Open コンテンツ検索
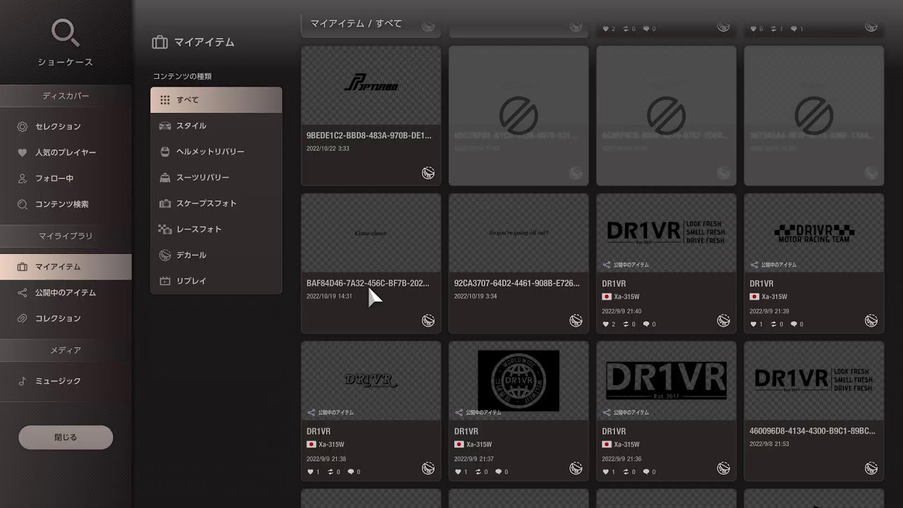The height and width of the screenshot is (508, 903). pyautogui.click(x=66, y=204)
